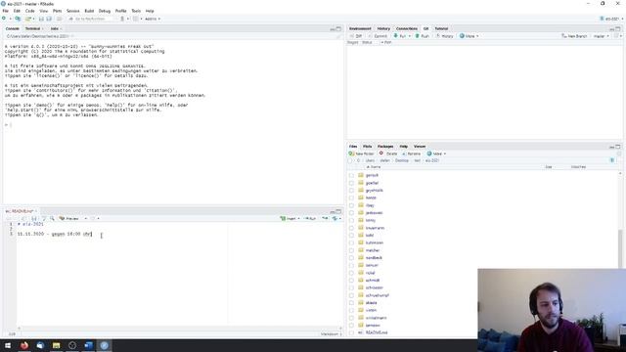Switch to the Viewer tab

coord(420,147)
